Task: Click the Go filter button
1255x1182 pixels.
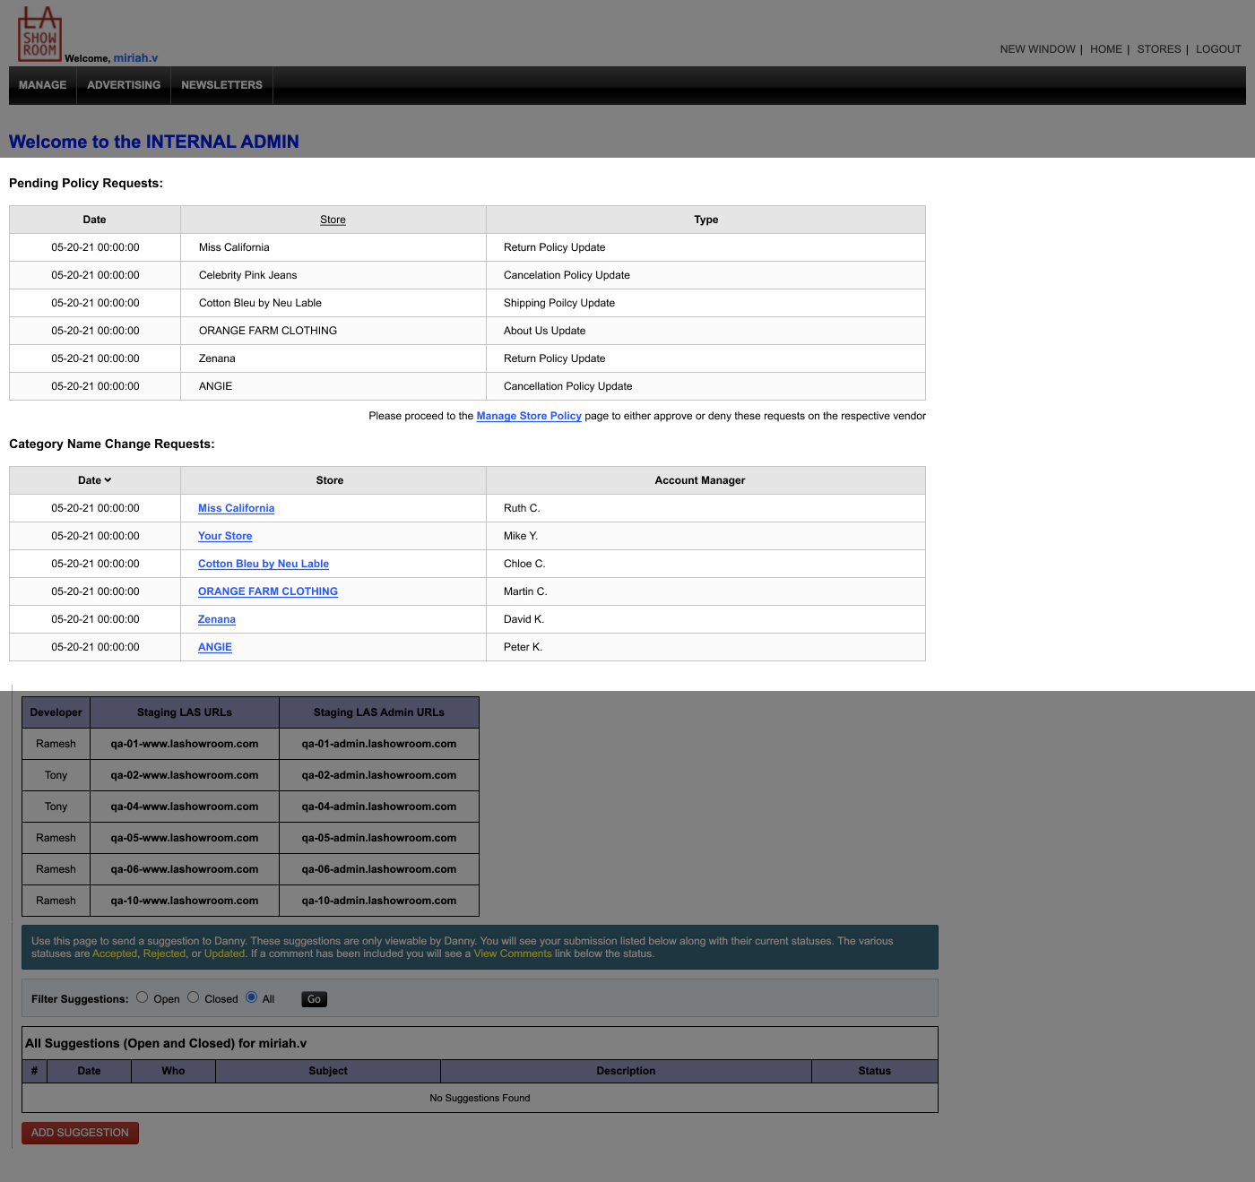Action: click(x=314, y=999)
